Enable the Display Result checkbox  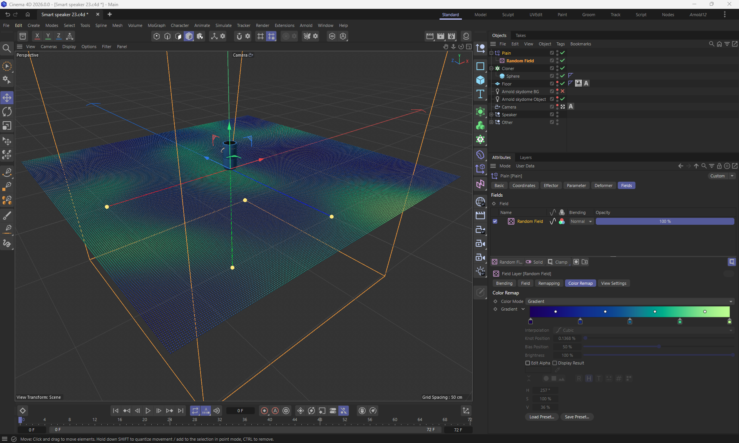[x=555, y=363]
